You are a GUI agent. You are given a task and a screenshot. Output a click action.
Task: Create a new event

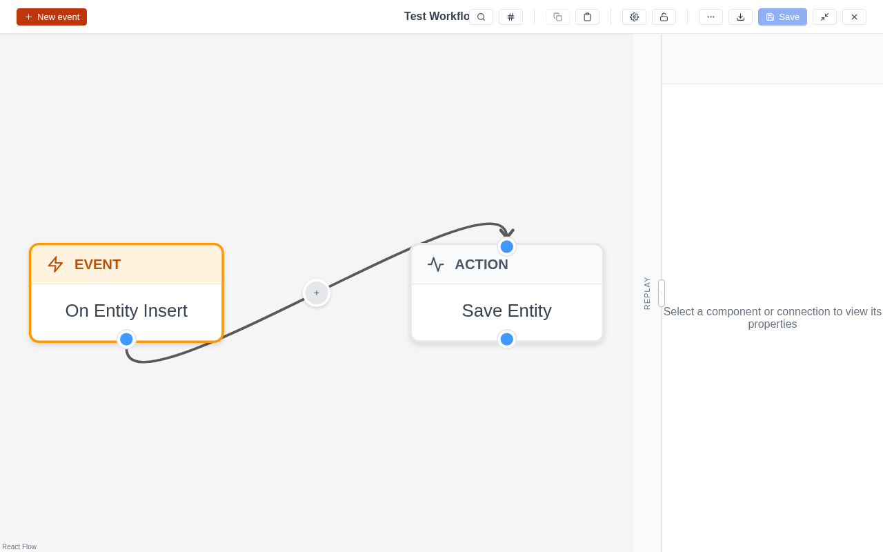click(x=51, y=16)
